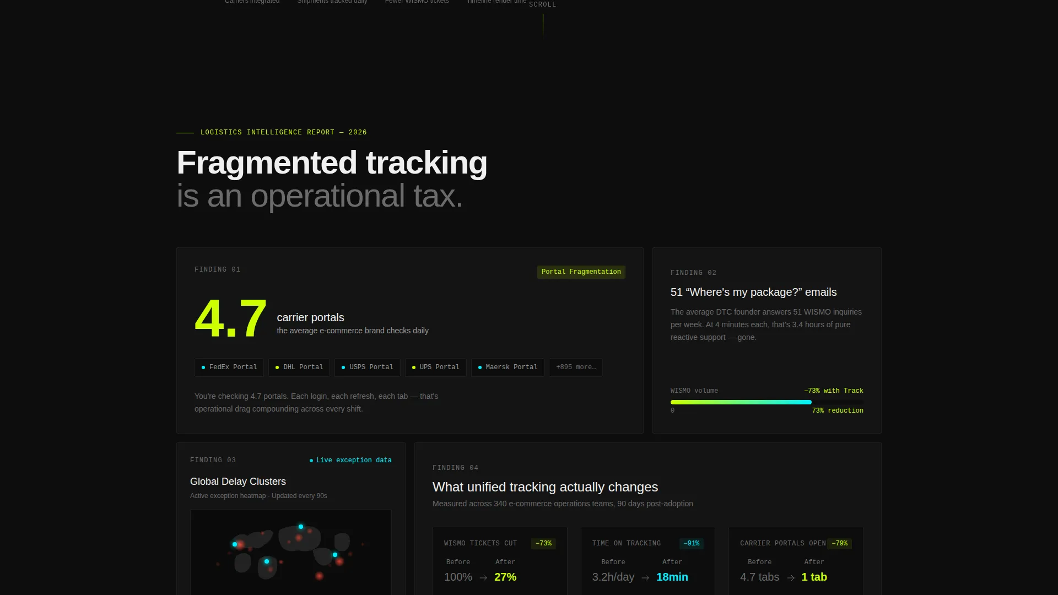Choose the UPS Portal chip
This screenshot has height=595, width=1058.
(436, 367)
